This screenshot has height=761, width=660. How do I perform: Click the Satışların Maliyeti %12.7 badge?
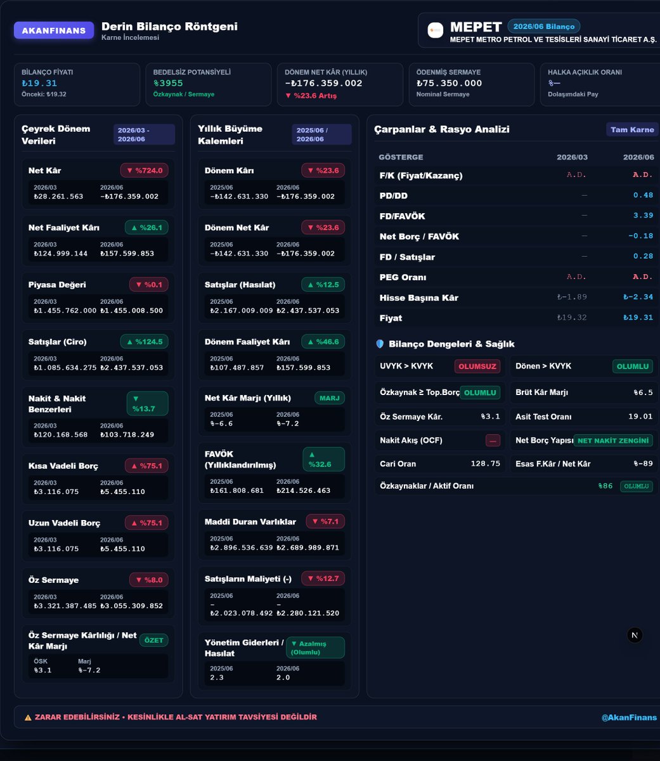pos(323,578)
